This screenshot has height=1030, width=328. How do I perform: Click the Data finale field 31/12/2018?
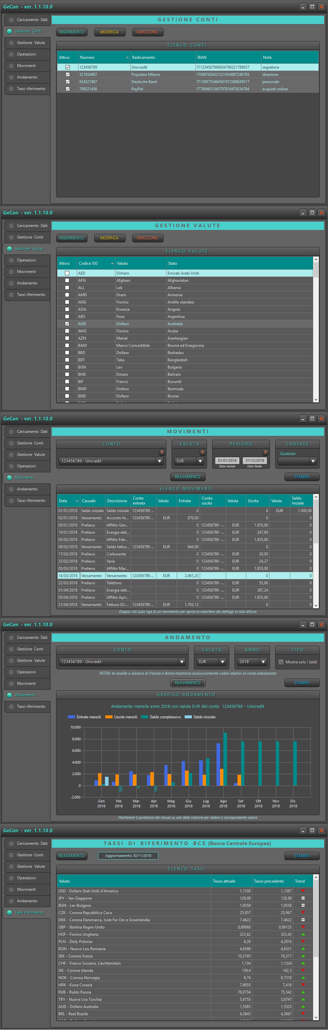[255, 460]
